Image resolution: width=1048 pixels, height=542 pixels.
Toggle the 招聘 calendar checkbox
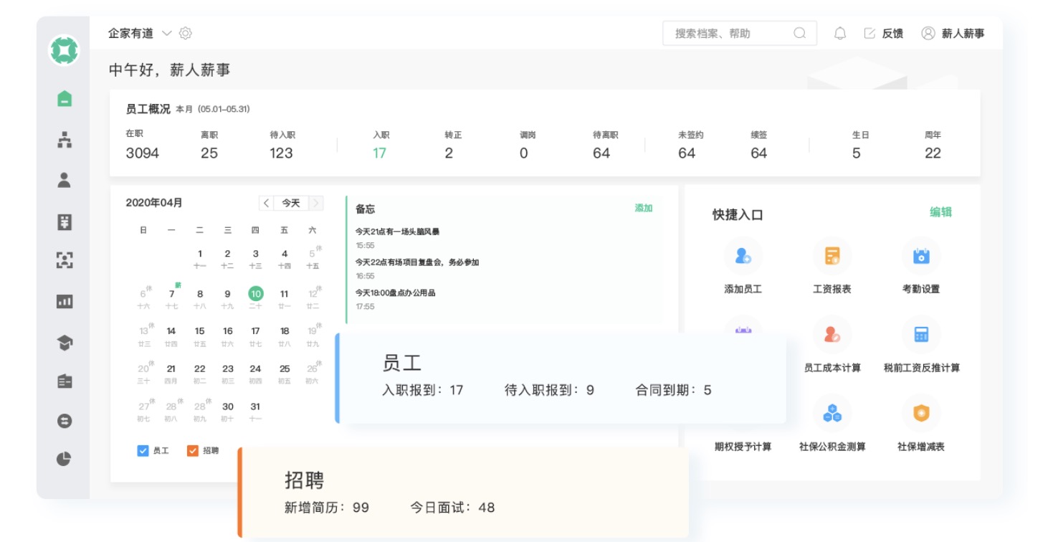click(193, 451)
